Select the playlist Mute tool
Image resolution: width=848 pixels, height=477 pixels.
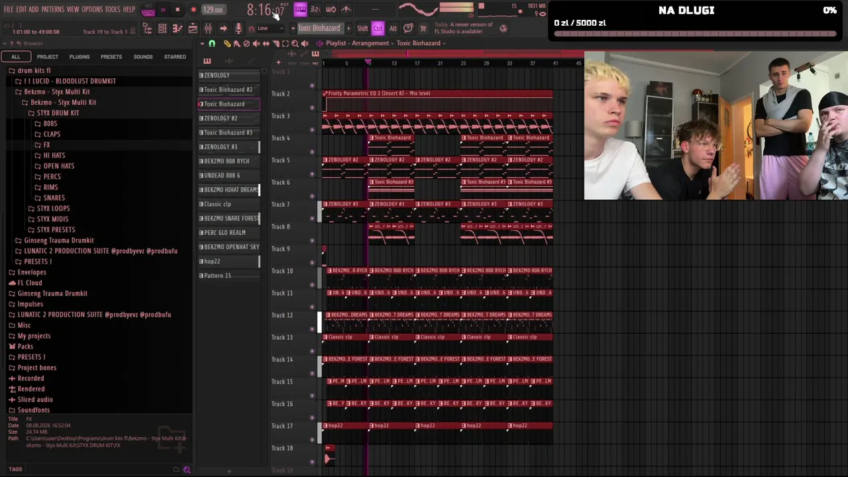[x=256, y=44]
